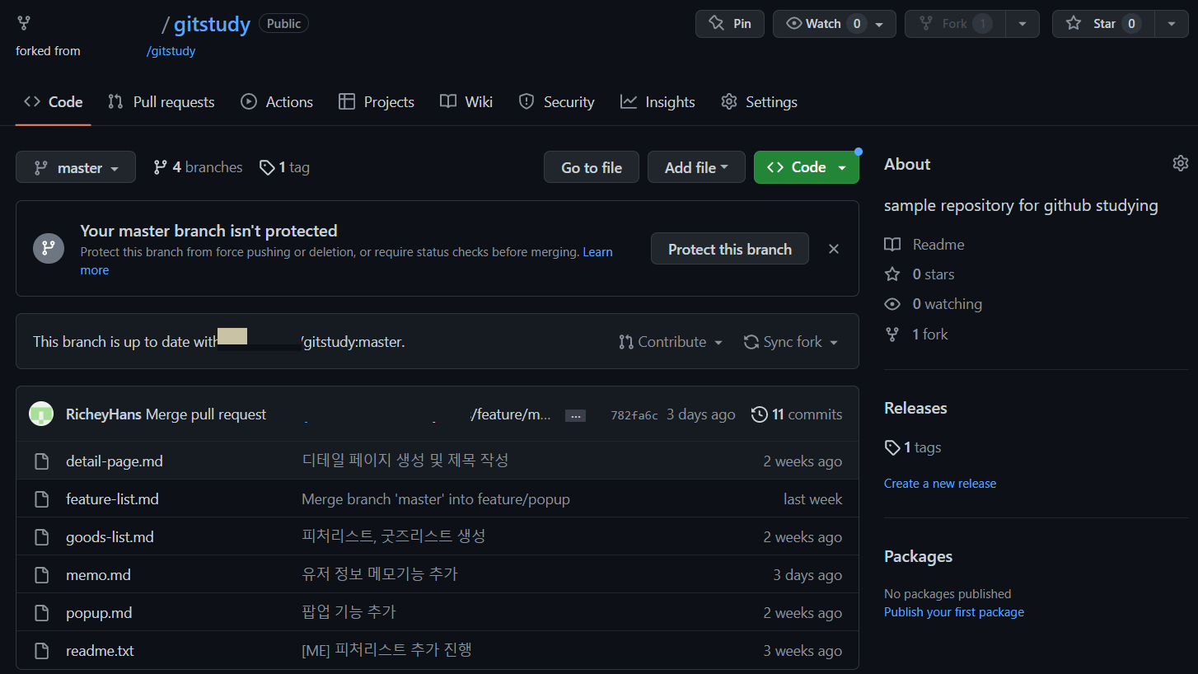Click RicheyHans avatar in commit bar
The height and width of the screenshot is (674, 1198).
point(41,414)
